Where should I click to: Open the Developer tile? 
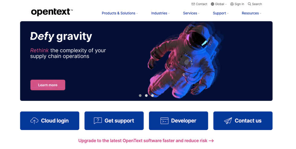[179, 121]
